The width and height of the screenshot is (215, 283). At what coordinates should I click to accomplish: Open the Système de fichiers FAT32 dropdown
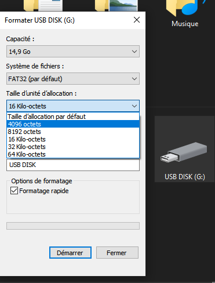73,79
